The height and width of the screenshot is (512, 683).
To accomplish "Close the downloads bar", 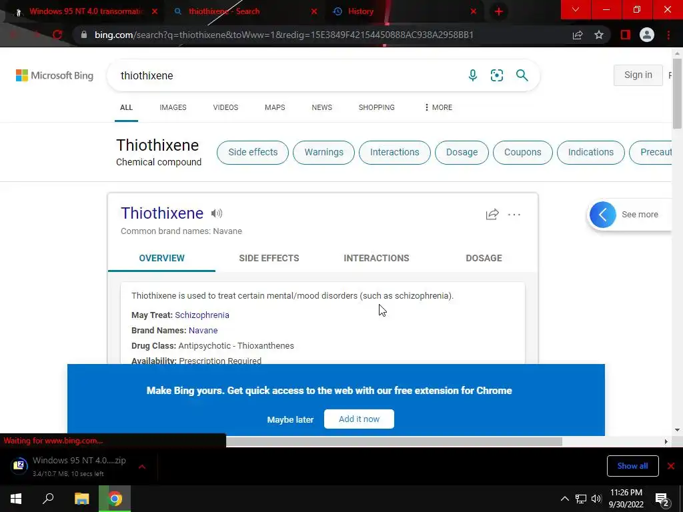I will tap(671, 466).
